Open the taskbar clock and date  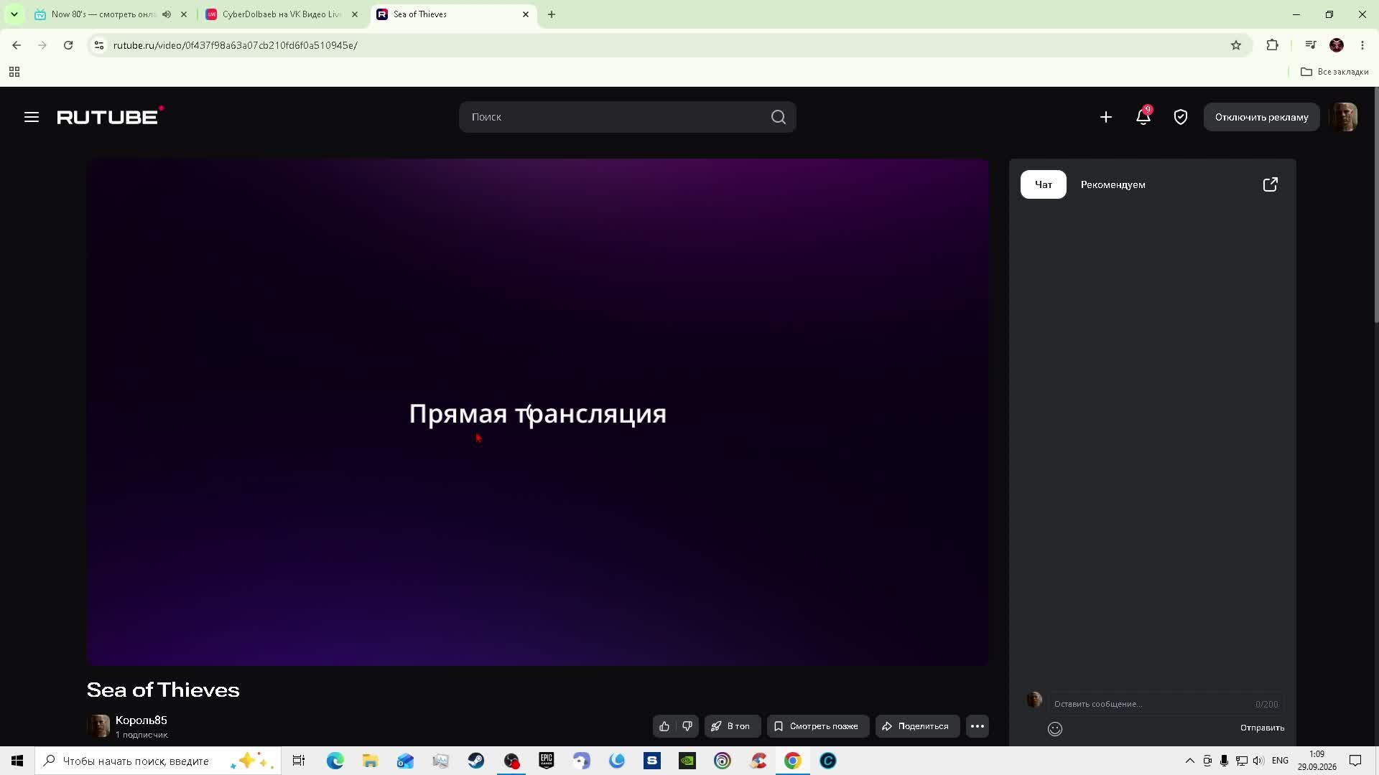[x=1317, y=761]
